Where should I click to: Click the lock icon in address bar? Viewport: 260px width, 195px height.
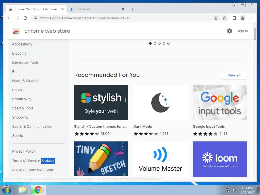[35, 18]
